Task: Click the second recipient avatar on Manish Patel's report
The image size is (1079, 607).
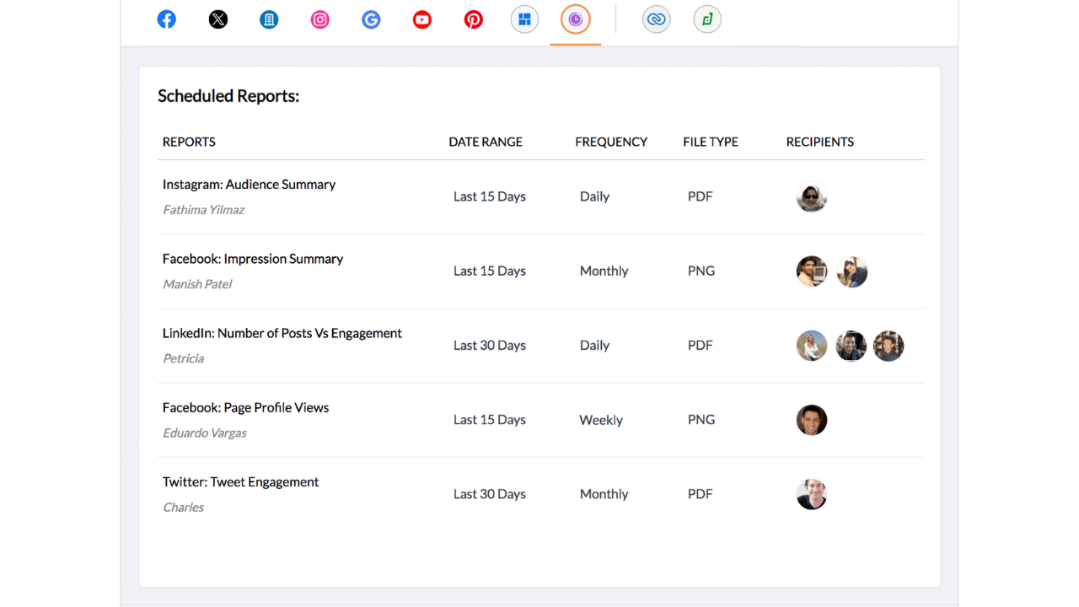Action: point(851,271)
